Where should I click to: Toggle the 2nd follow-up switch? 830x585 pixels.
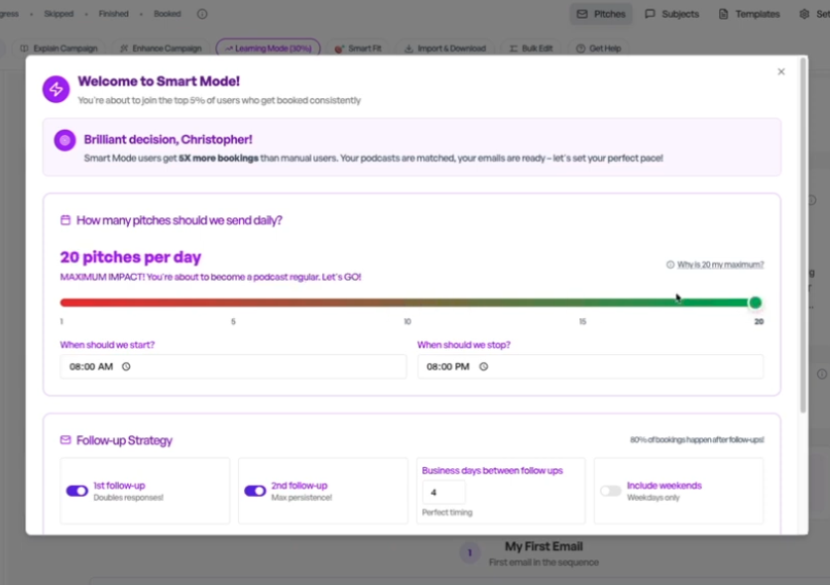pos(255,491)
